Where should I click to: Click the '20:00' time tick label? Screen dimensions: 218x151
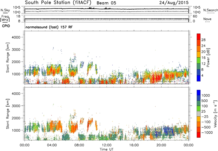click(x=161, y=145)
